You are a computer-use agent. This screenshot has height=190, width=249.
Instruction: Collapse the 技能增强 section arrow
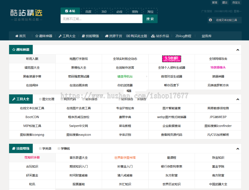[237, 148]
